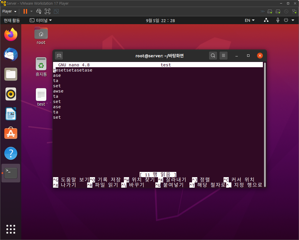Click VMware double-arrow expand devices icon
299x240 pixels.
(262, 11)
